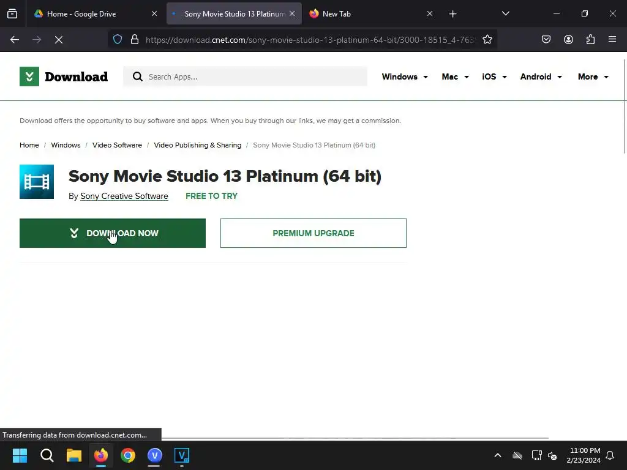This screenshot has width=627, height=470.
Task: Open the Download site home wordmark
Action: click(x=76, y=76)
